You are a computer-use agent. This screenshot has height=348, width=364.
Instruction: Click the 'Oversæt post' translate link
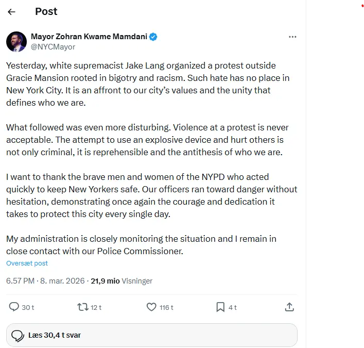(x=27, y=263)
